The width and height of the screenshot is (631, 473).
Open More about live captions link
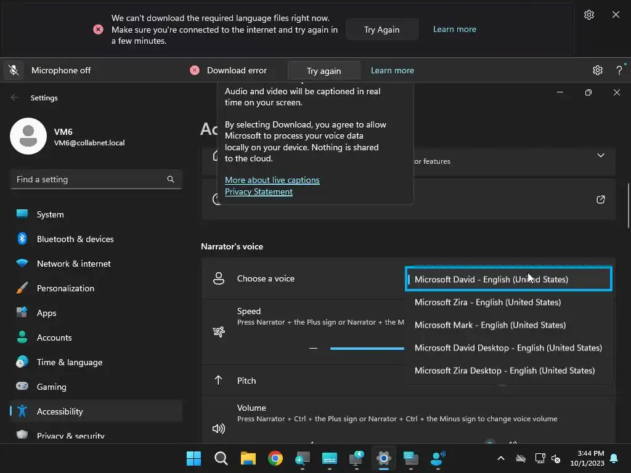click(x=272, y=180)
